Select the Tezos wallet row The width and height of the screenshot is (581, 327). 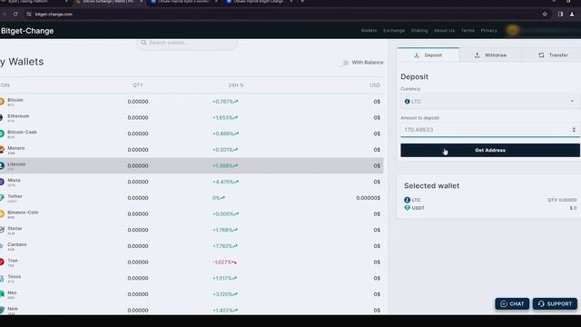click(x=192, y=278)
